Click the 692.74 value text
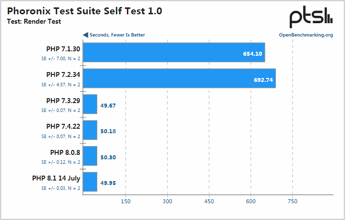The height and width of the screenshot is (220, 345). coord(263,79)
